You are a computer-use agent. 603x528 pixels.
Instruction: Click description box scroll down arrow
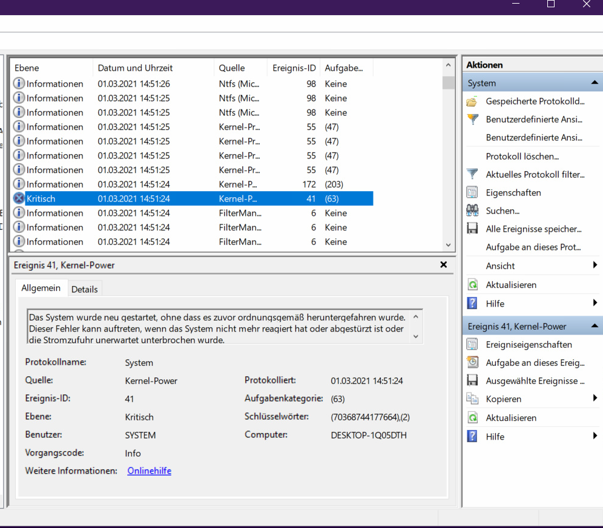(x=416, y=336)
